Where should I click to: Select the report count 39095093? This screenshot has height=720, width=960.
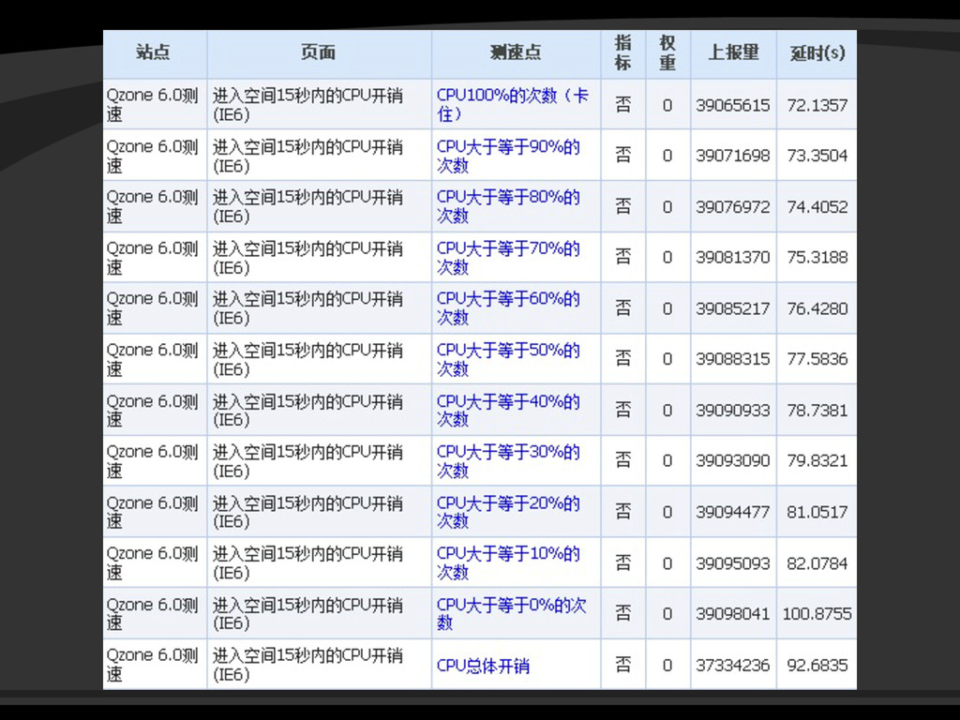(732, 563)
